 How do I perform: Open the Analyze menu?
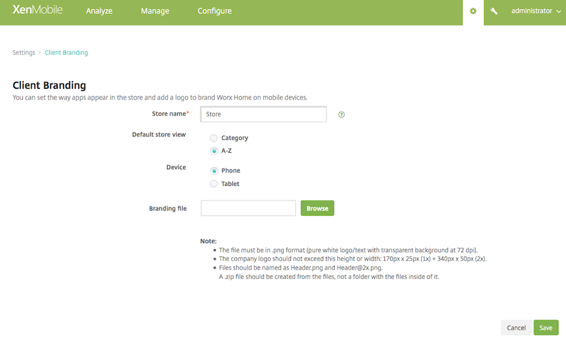[x=99, y=11]
